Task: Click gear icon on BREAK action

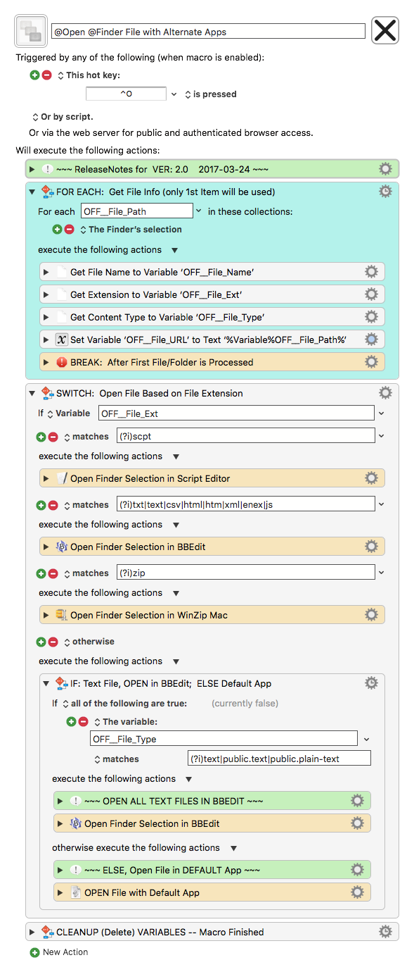Action: (371, 362)
